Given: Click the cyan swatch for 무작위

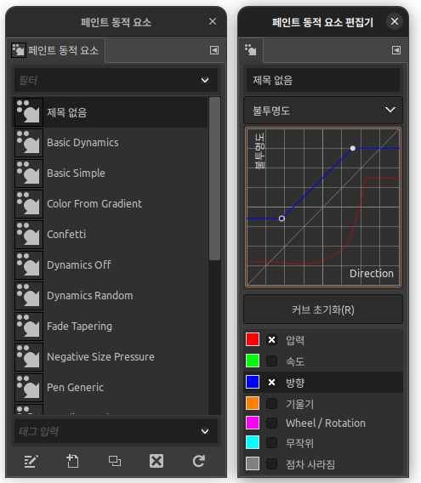Looking at the screenshot, I should click(x=253, y=442).
